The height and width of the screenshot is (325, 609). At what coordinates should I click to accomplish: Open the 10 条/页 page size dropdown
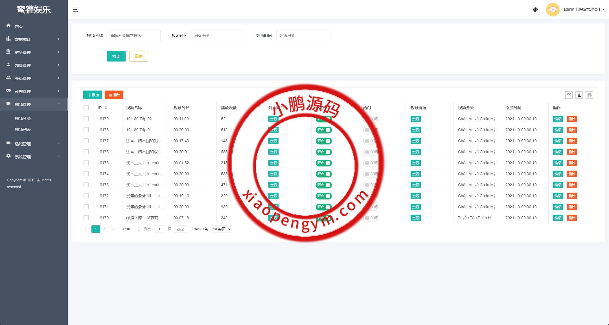pos(222,229)
